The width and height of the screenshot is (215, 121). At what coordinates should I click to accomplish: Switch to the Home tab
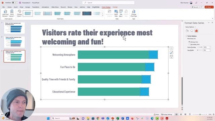tap(9, 7)
